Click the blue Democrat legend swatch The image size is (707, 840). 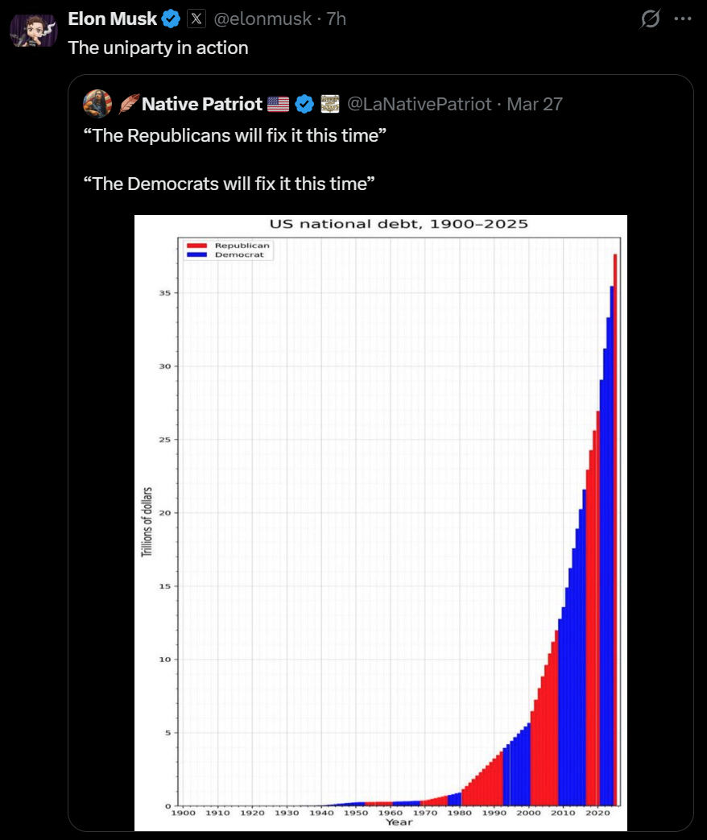(196, 254)
